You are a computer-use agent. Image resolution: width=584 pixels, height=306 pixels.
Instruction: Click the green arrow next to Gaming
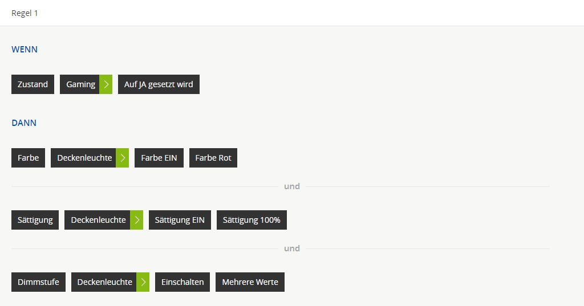(x=106, y=84)
